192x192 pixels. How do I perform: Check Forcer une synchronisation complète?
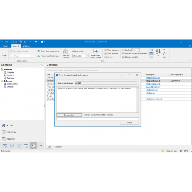point(84,115)
